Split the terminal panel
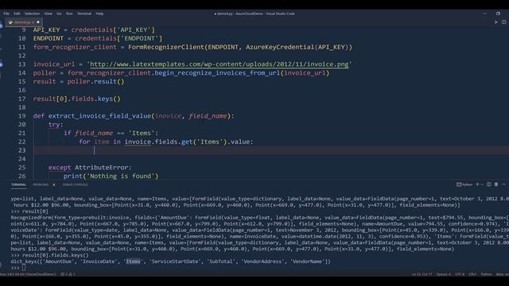This screenshot has width=509, height=286. click(x=489, y=184)
